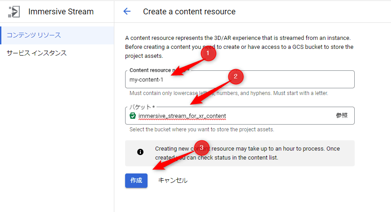Click the green bucket verified check icon

[x=133, y=116]
